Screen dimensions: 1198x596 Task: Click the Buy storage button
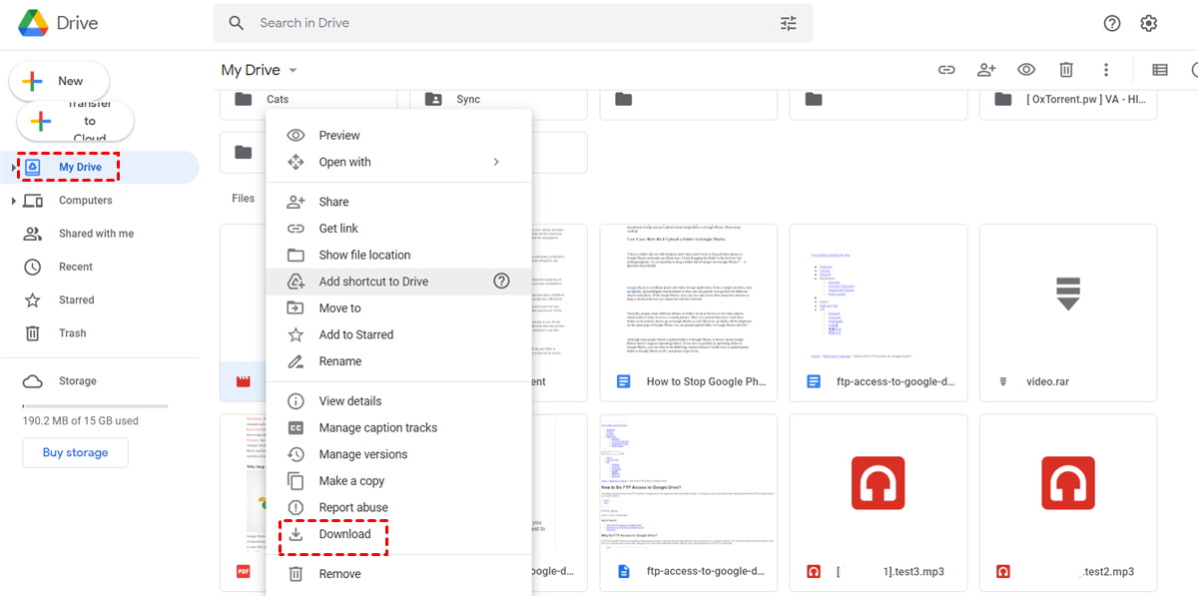pyautogui.click(x=75, y=452)
